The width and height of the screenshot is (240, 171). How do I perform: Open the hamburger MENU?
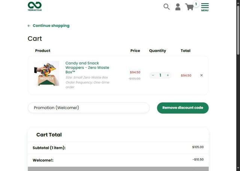205,7
